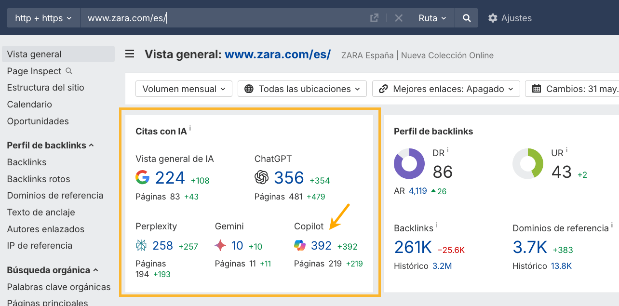Open Palabras clave orgánicas
Screen dimensions: 619x306
(x=59, y=287)
